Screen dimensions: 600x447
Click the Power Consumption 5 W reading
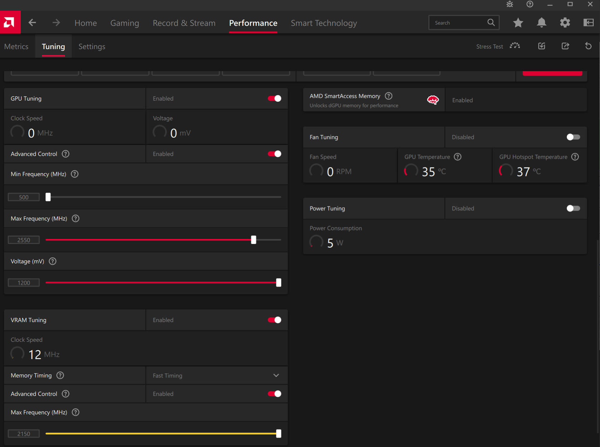click(326, 242)
